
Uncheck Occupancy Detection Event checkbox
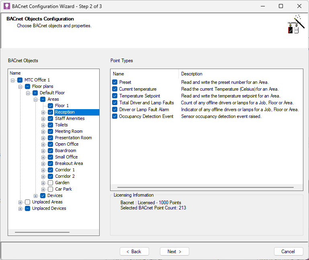tap(115, 116)
